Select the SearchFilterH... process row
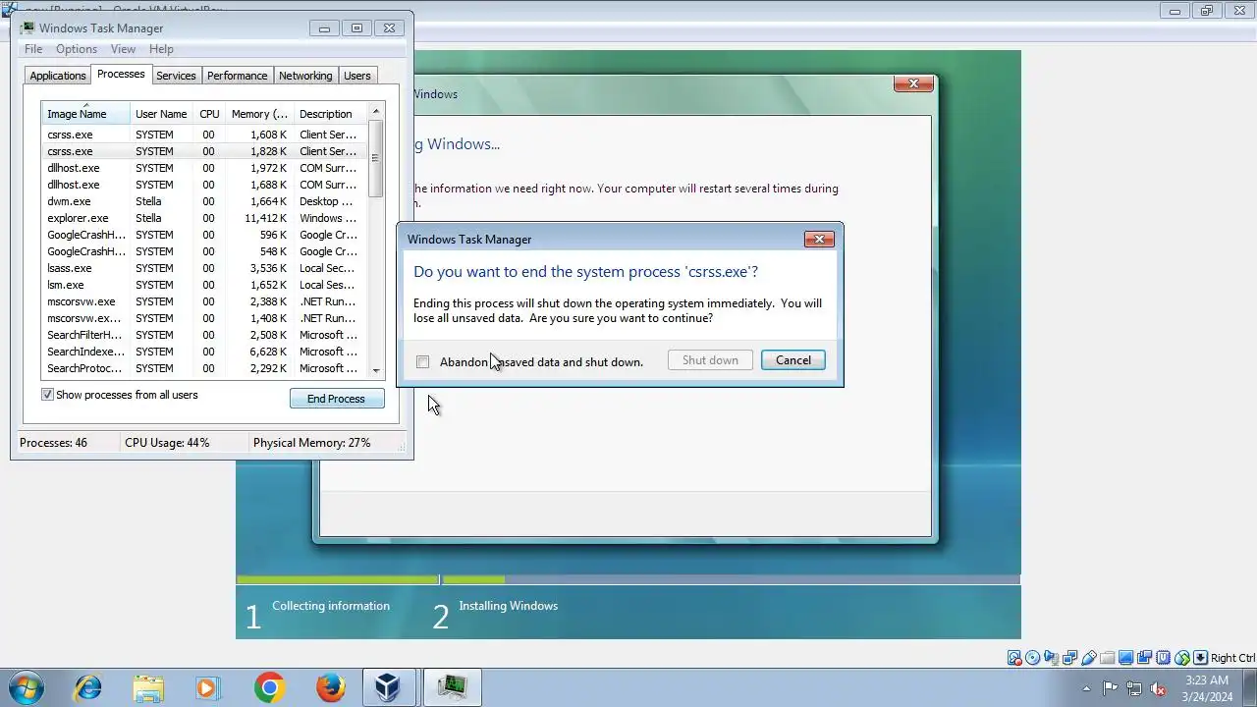1257x707 pixels. pyautogui.click(x=204, y=335)
